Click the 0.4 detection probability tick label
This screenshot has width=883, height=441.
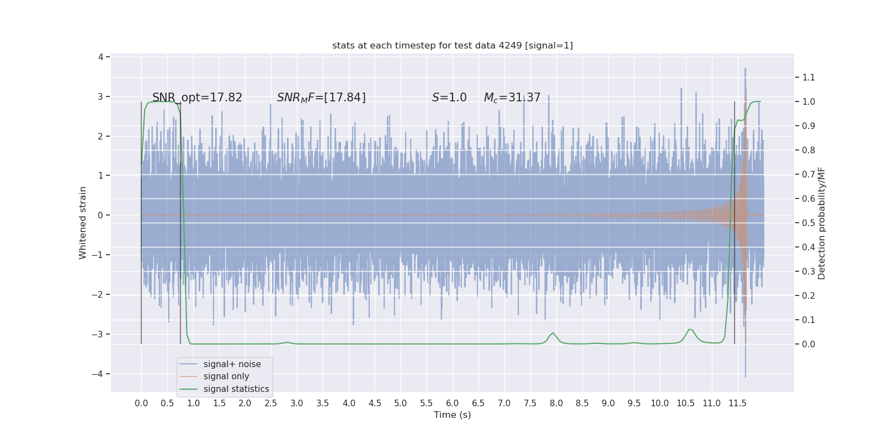[x=808, y=247]
